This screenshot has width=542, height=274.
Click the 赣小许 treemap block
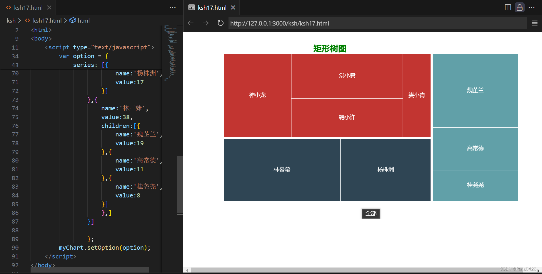[x=347, y=118]
